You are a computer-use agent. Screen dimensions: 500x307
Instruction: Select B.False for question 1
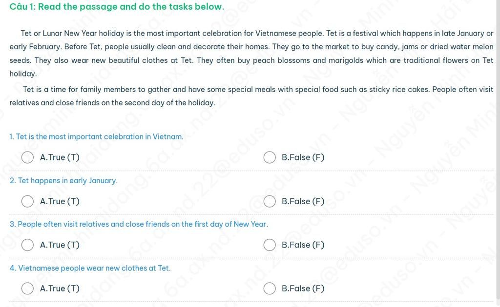point(270,157)
